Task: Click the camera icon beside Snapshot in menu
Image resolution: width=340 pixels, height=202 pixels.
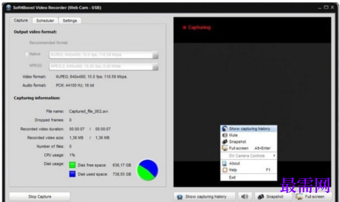Action: click(225, 142)
